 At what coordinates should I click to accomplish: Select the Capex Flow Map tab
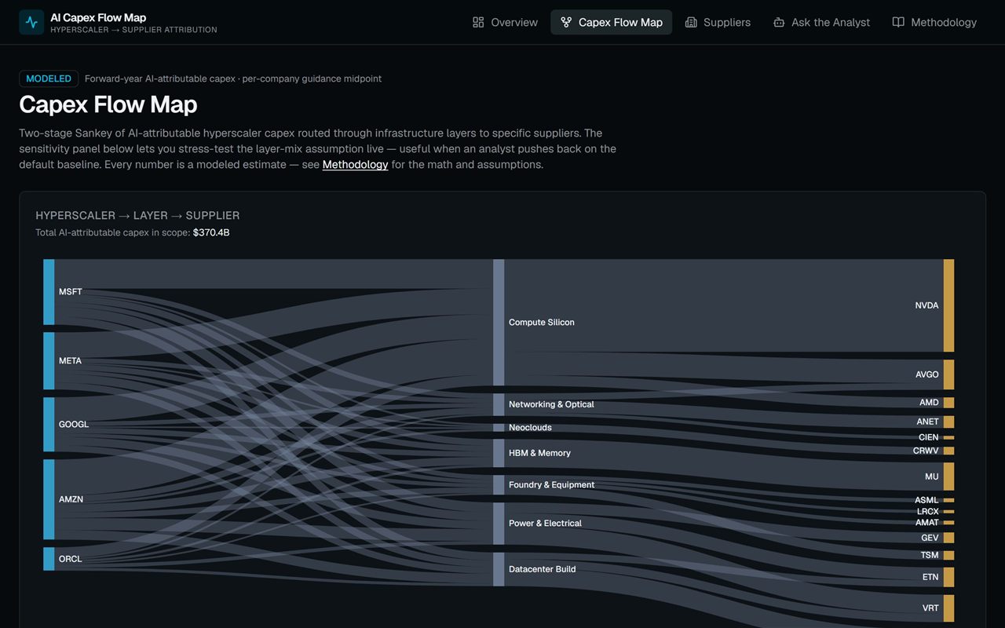tap(612, 22)
